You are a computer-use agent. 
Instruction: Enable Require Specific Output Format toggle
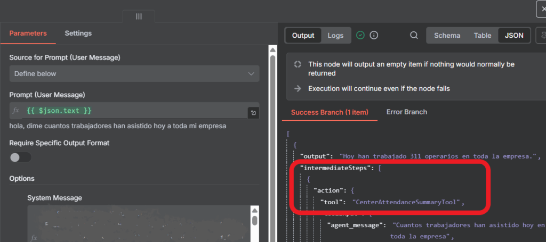(x=21, y=157)
